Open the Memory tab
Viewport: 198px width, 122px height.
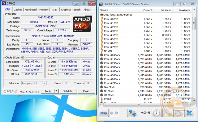point(44,10)
